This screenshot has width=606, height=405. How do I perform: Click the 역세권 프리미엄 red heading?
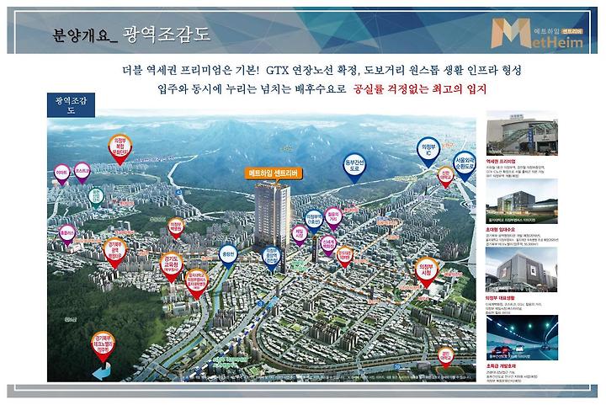(501, 161)
